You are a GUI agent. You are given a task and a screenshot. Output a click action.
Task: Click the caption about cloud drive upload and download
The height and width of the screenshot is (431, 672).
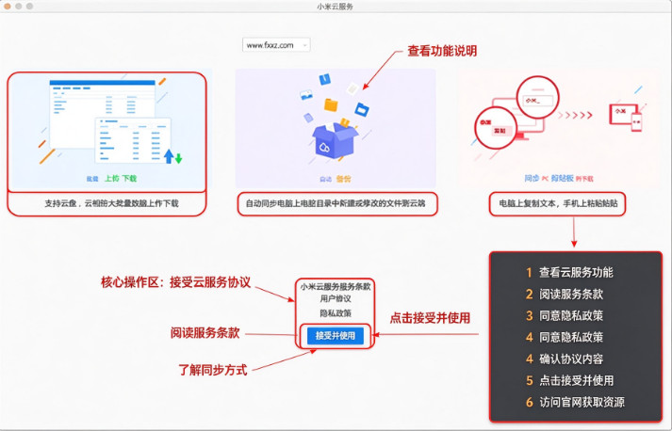(x=111, y=203)
